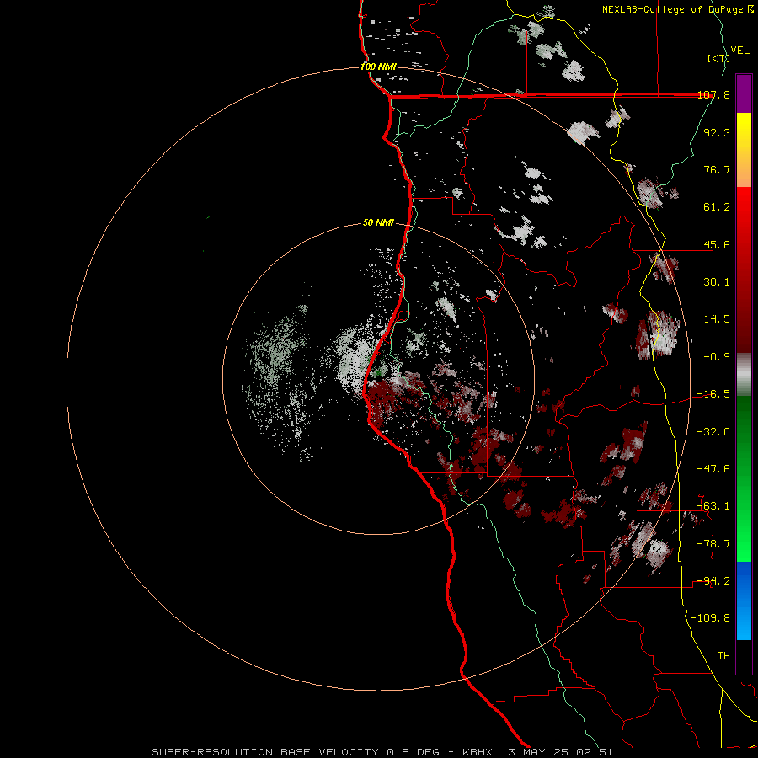Select the 45.6 scale value

(x=717, y=244)
